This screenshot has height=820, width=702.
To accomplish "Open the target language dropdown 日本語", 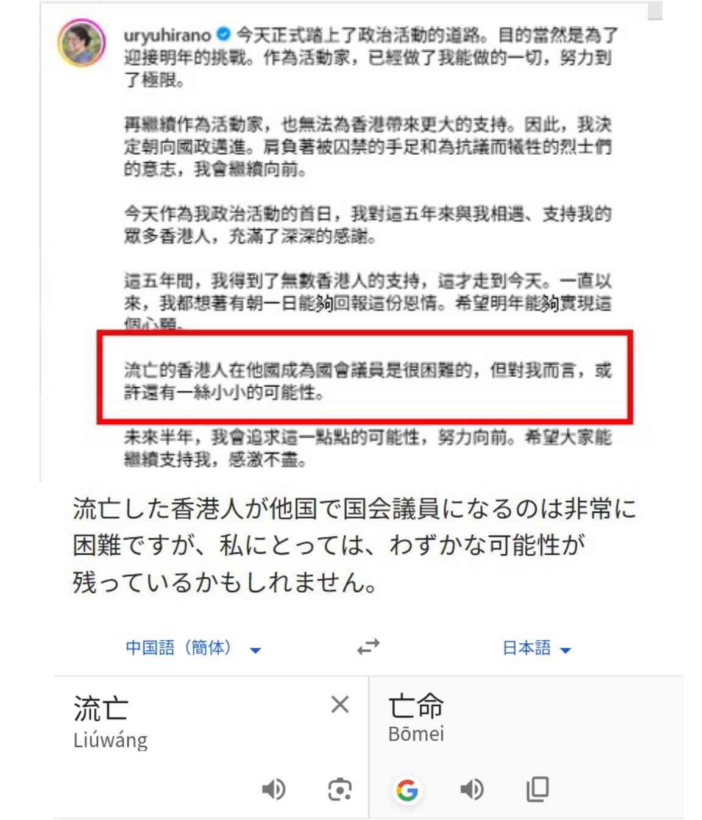I will click(x=526, y=647).
